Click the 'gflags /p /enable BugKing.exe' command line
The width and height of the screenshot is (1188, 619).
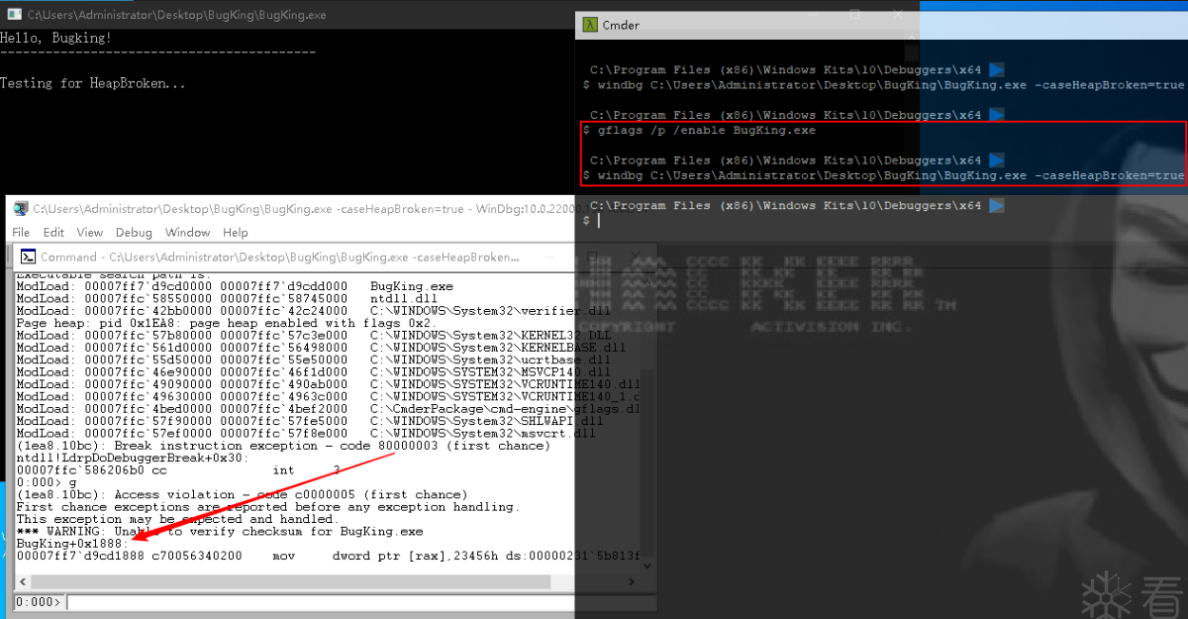tap(707, 130)
